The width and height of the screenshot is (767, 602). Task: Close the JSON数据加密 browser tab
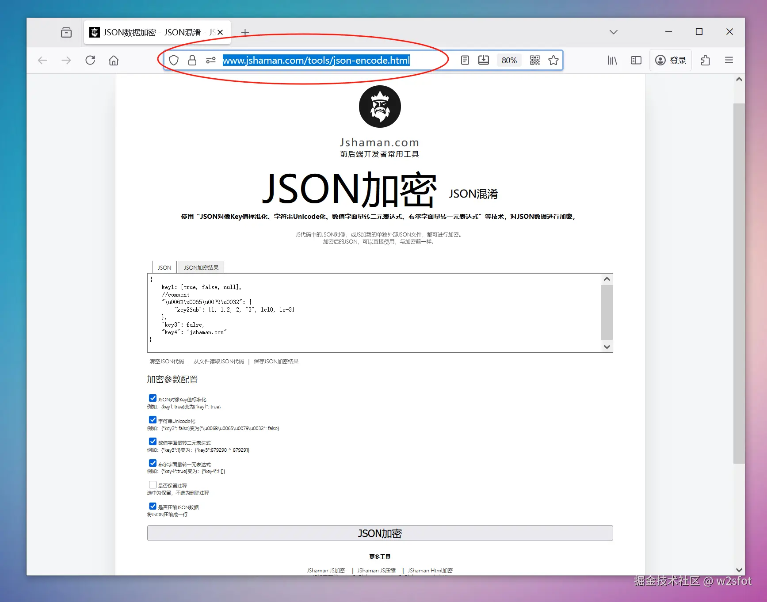coord(220,32)
